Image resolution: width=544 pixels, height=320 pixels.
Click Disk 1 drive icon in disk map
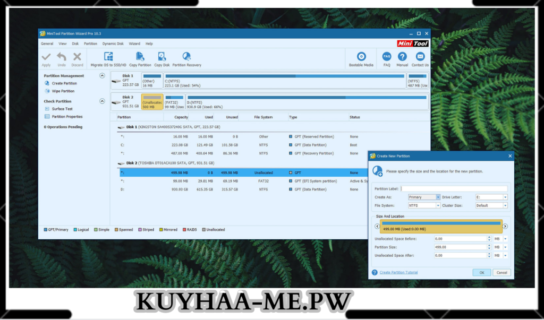coord(116,82)
